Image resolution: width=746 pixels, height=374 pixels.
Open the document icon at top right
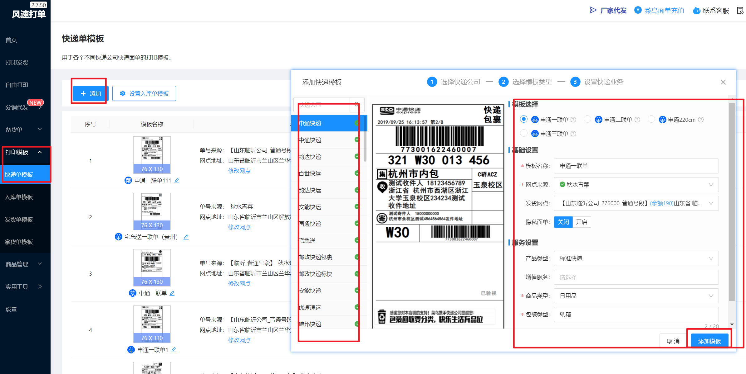point(740,11)
